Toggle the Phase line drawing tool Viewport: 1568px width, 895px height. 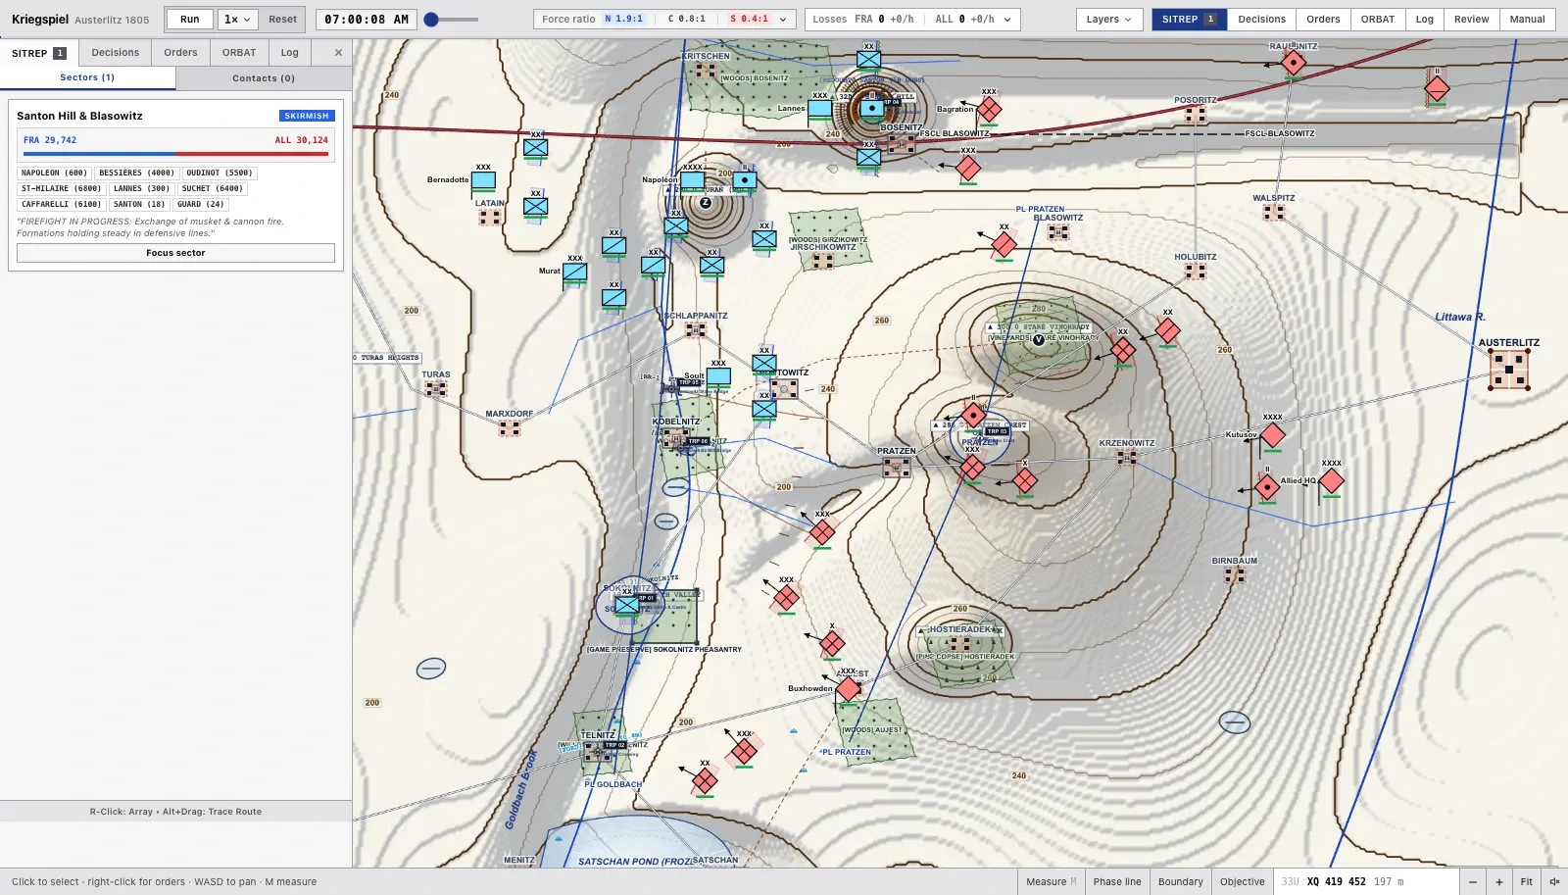[1117, 882]
